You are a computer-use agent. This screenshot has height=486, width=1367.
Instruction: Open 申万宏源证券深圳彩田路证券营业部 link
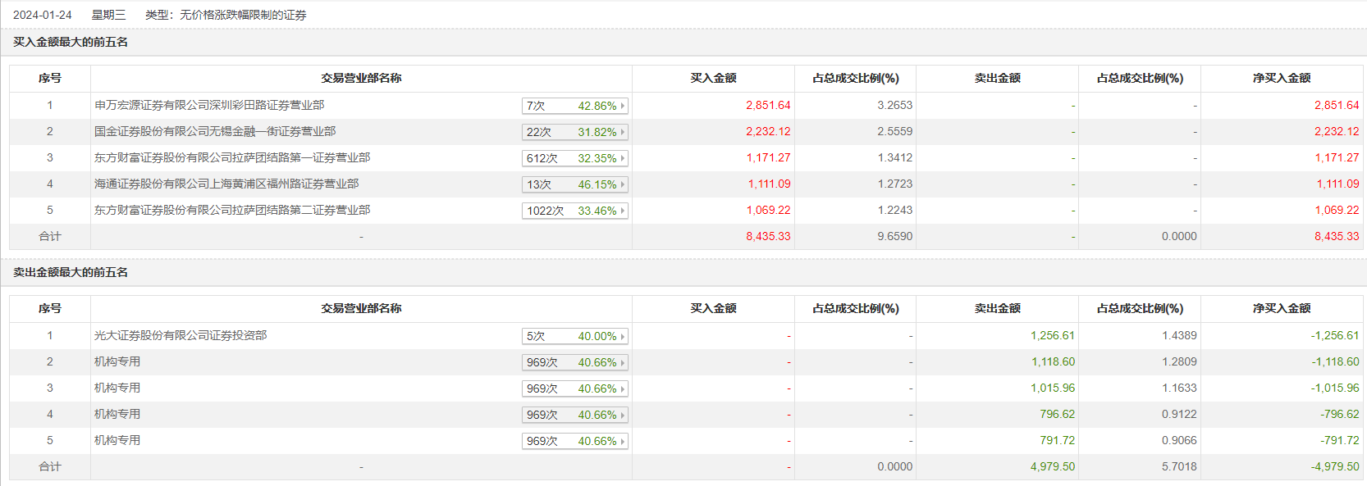(209, 105)
